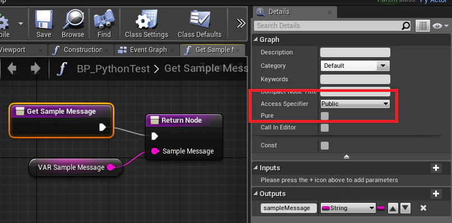Open the Category dropdown set to Default

pos(355,66)
